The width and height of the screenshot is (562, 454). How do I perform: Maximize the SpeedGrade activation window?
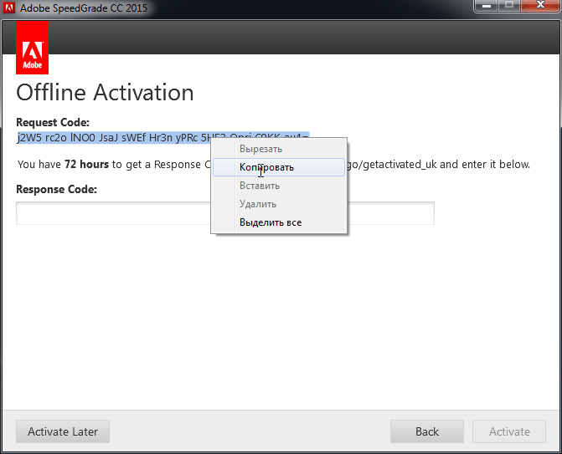click(x=509, y=6)
